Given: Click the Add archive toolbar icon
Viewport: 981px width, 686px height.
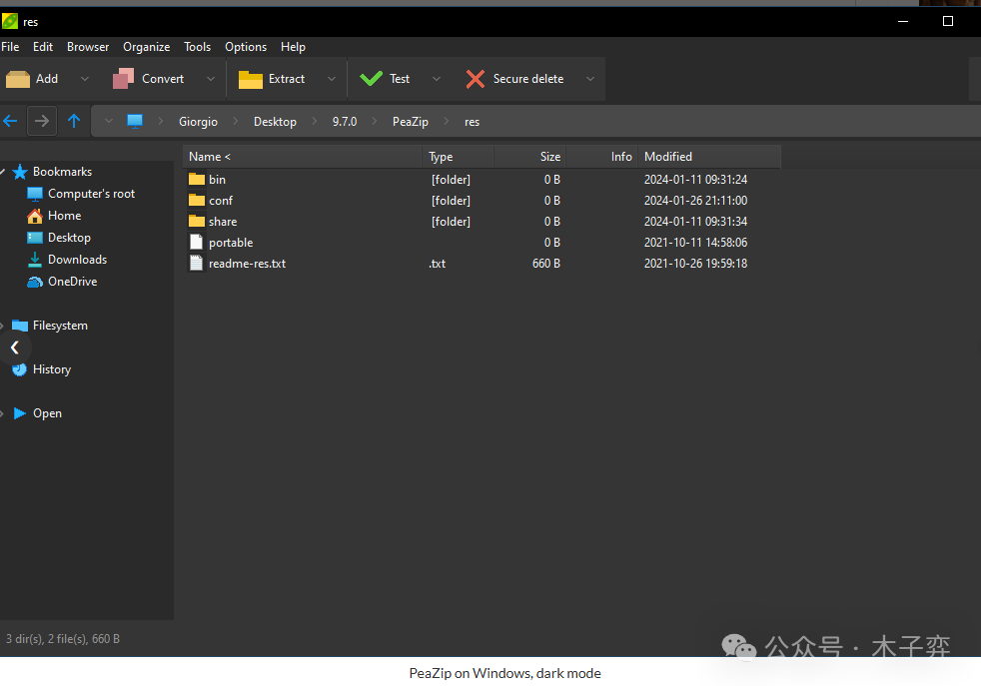Looking at the screenshot, I should [x=18, y=79].
